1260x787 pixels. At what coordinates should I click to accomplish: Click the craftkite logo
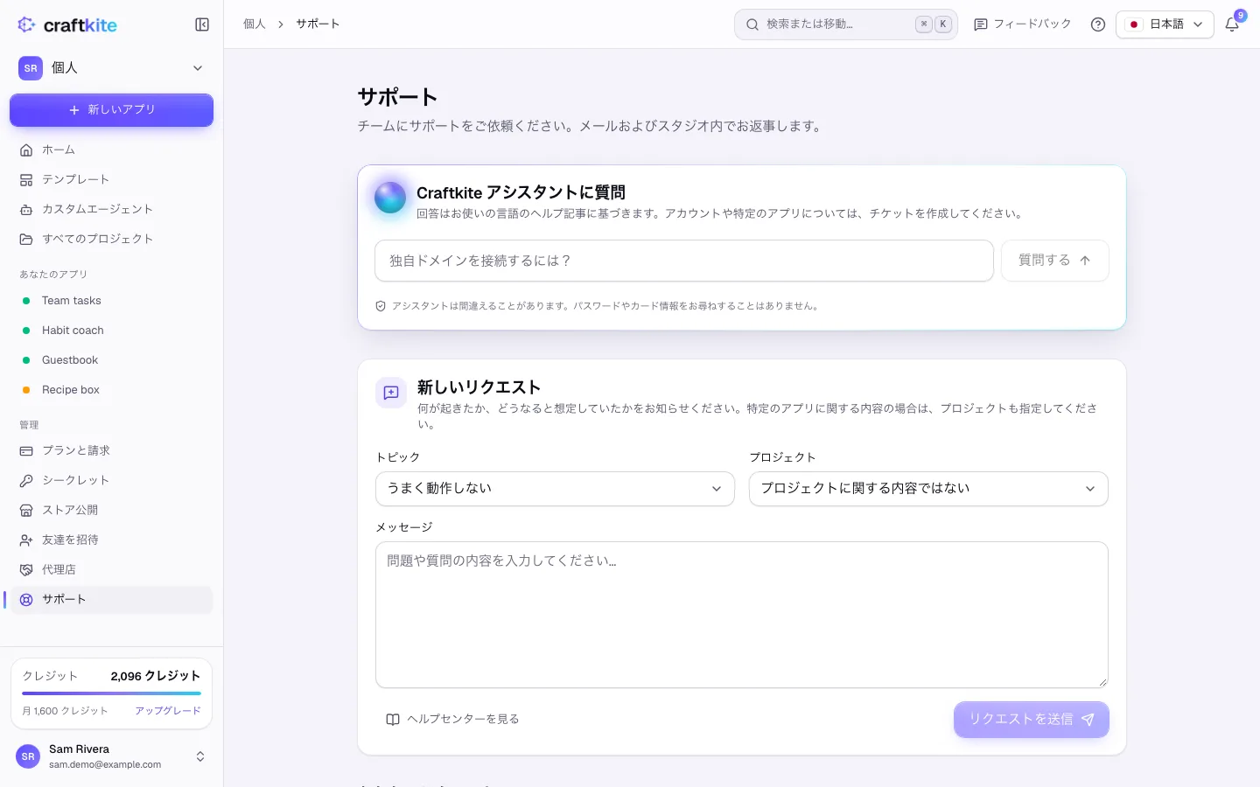click(x=67, y=24)
